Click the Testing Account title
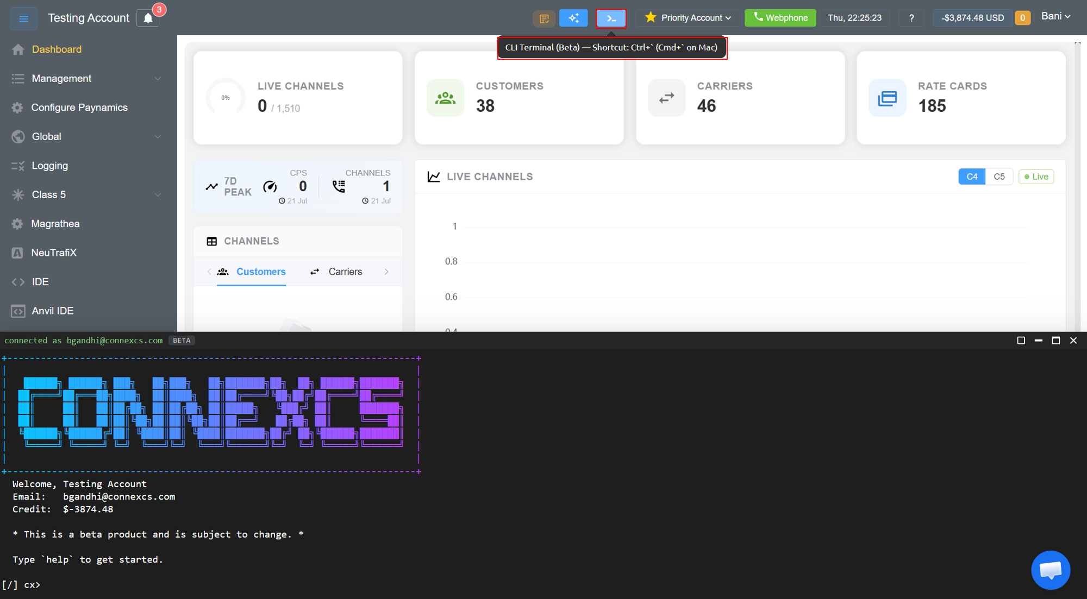This screenshot has height=599, width=1087. (89, 18)
